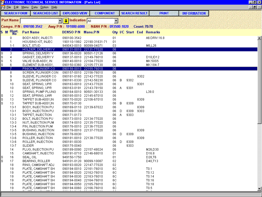Click DENSO P/N 090181-0030
This screenshot has height=197, width=262.
(72, 142)
